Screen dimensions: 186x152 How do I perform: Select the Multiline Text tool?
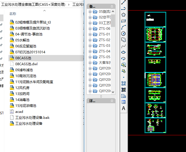(x=124, y=108)
